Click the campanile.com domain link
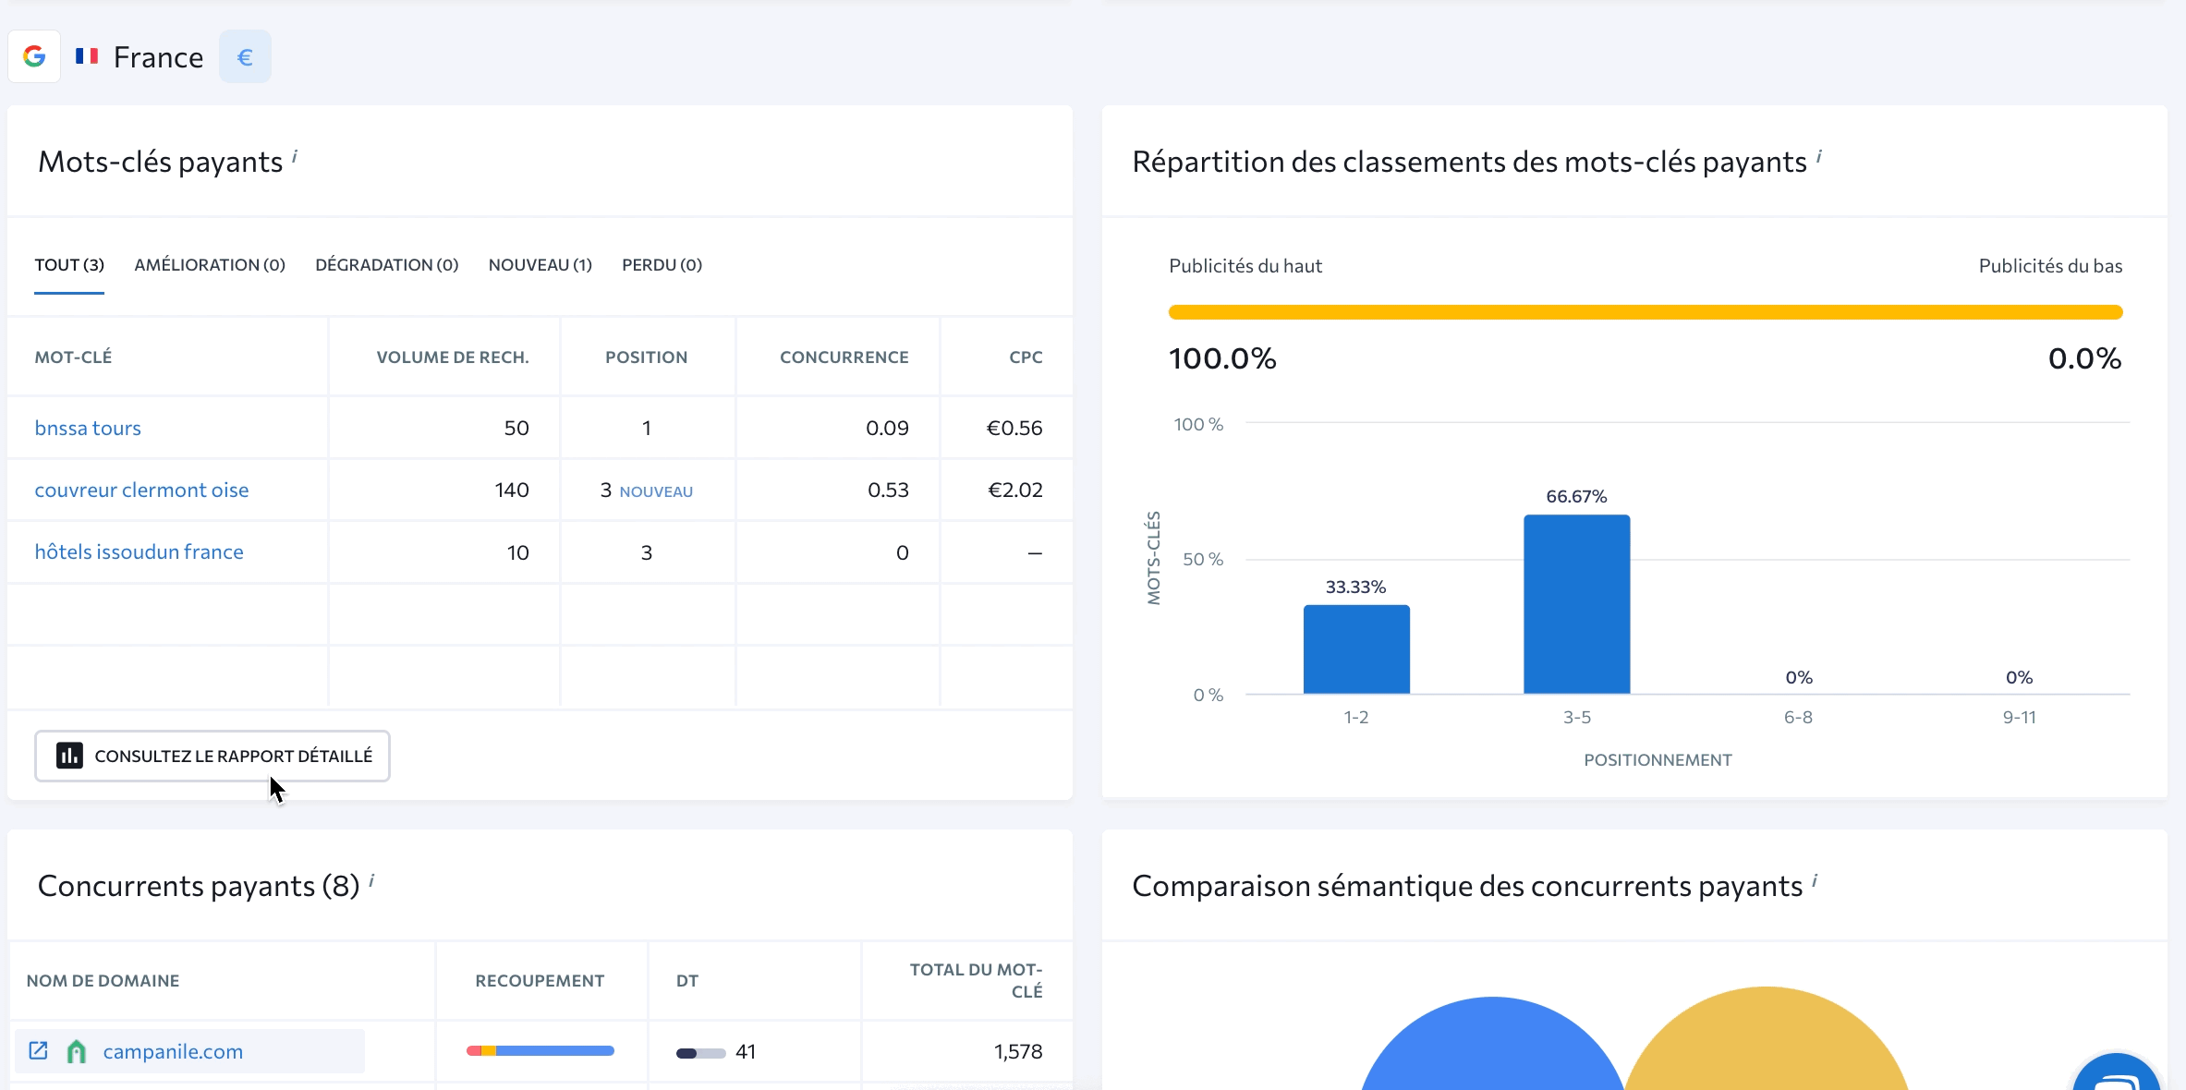The width and height of the screenshot is (2186, 1090). [x=173, y=1051]
